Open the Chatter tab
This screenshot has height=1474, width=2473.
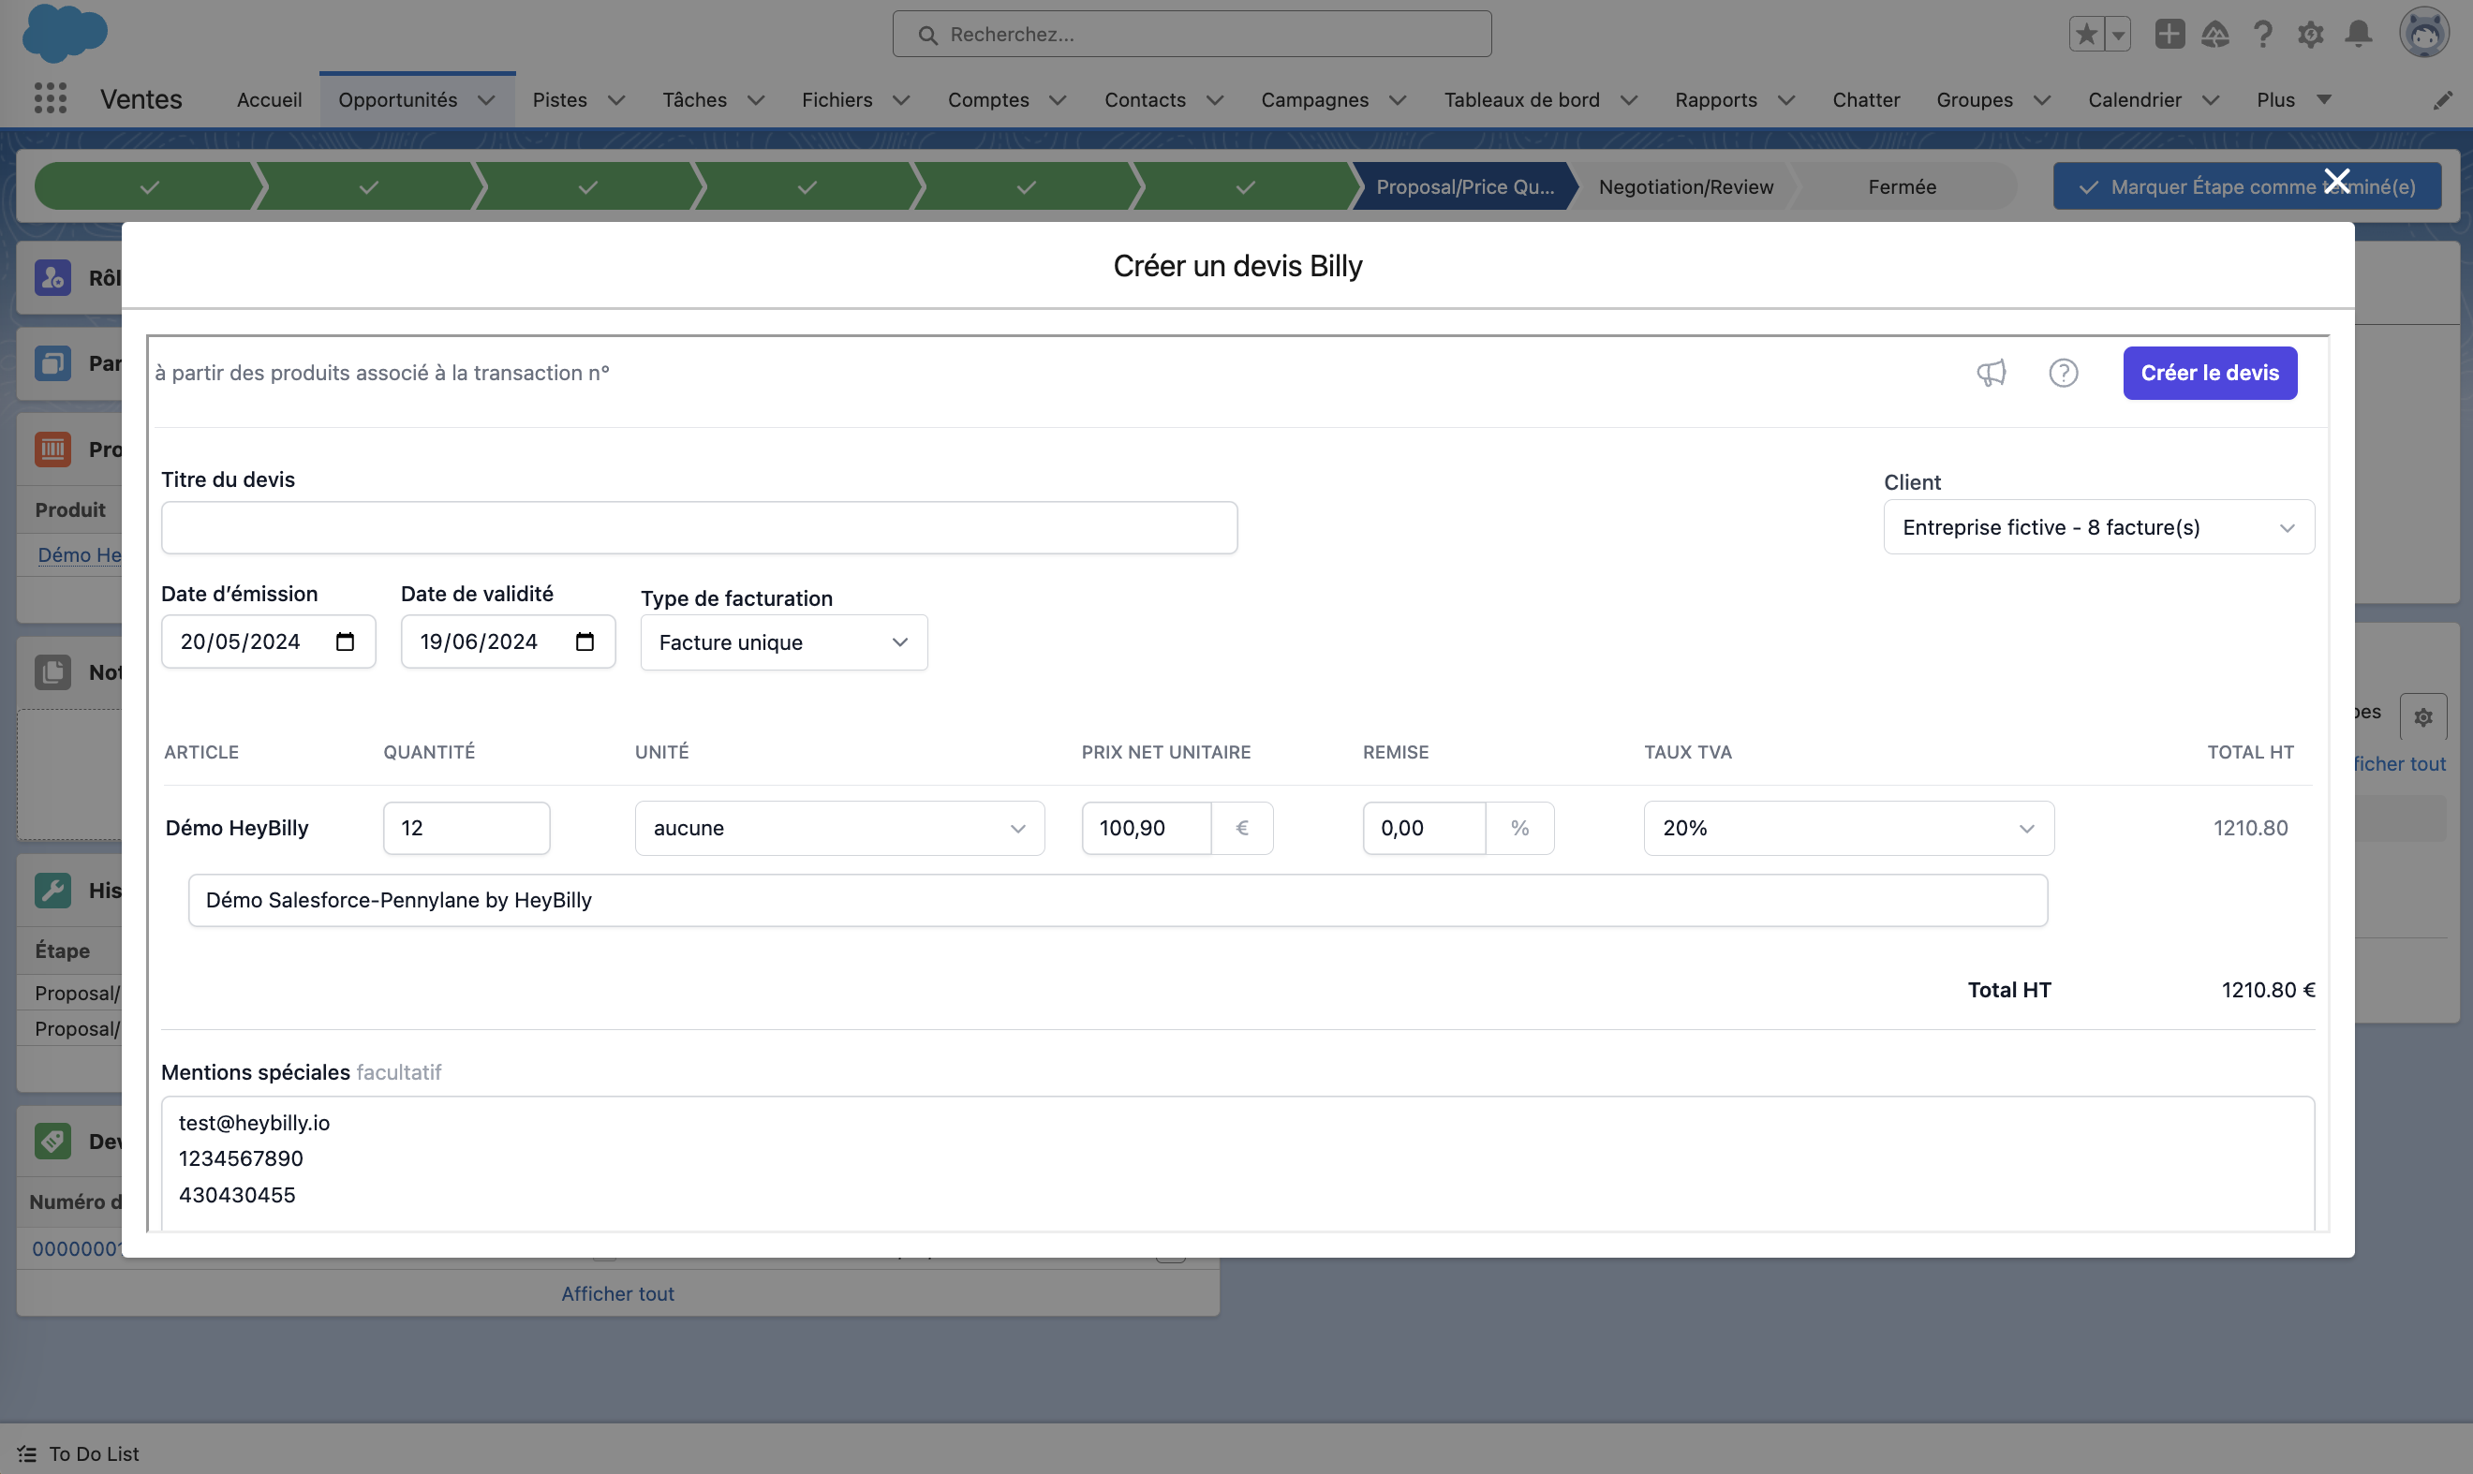click(1865, 100)
